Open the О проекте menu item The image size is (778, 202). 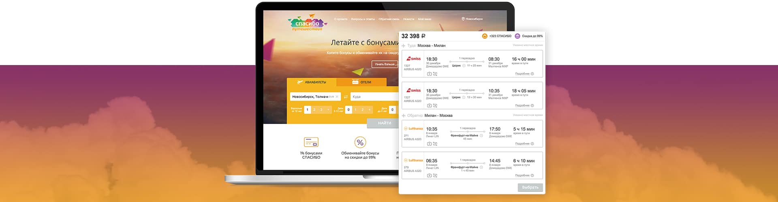click(x=340, y=19)
